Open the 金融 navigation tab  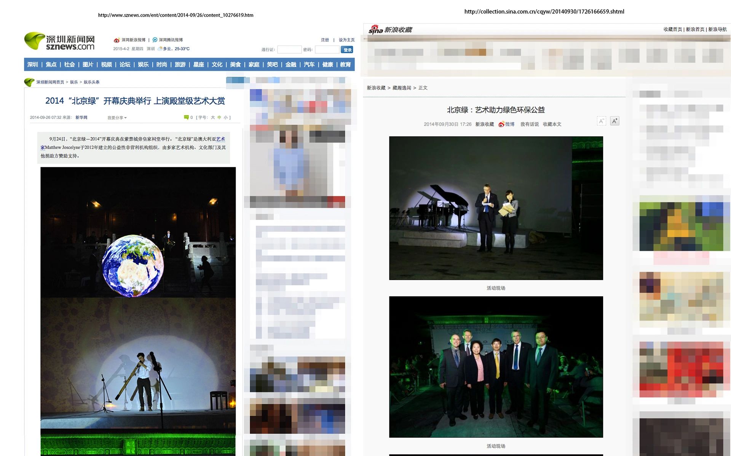tap(291, 65)
